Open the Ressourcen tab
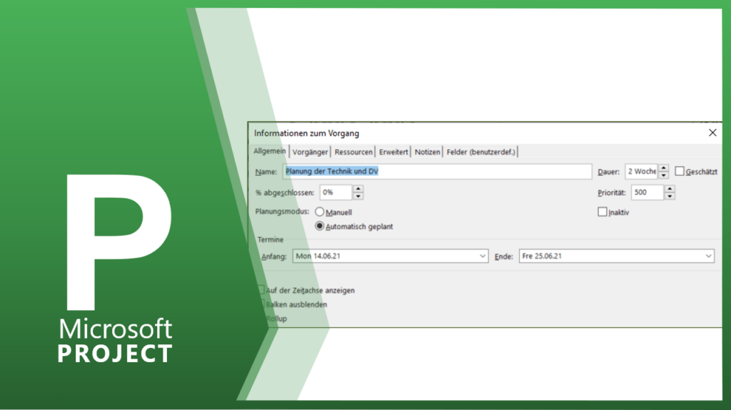The height and width of the screenshot is (410, 731). [x=353, y=152]
